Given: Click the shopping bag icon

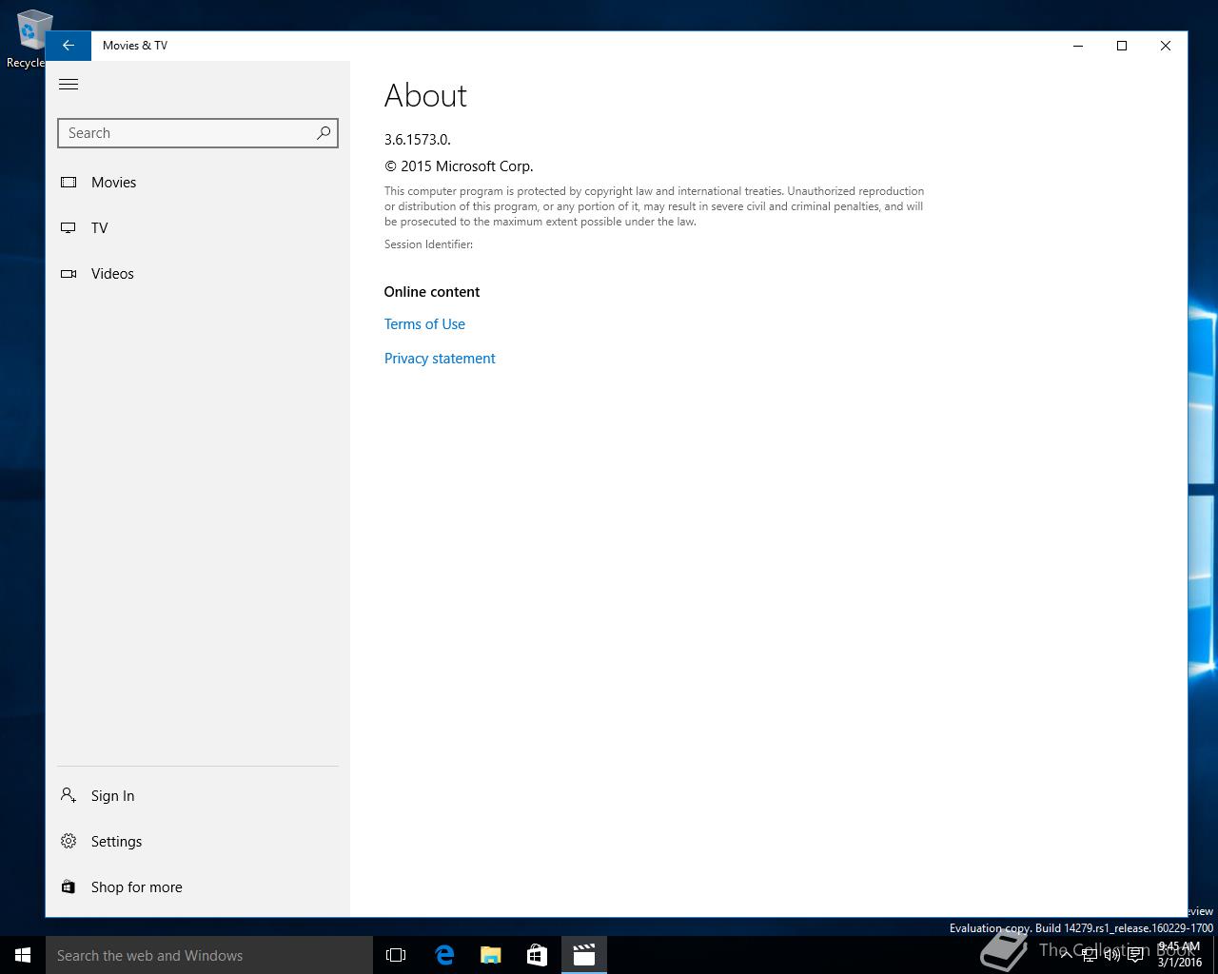Looking at the screenshot, I should coord(69,886).
